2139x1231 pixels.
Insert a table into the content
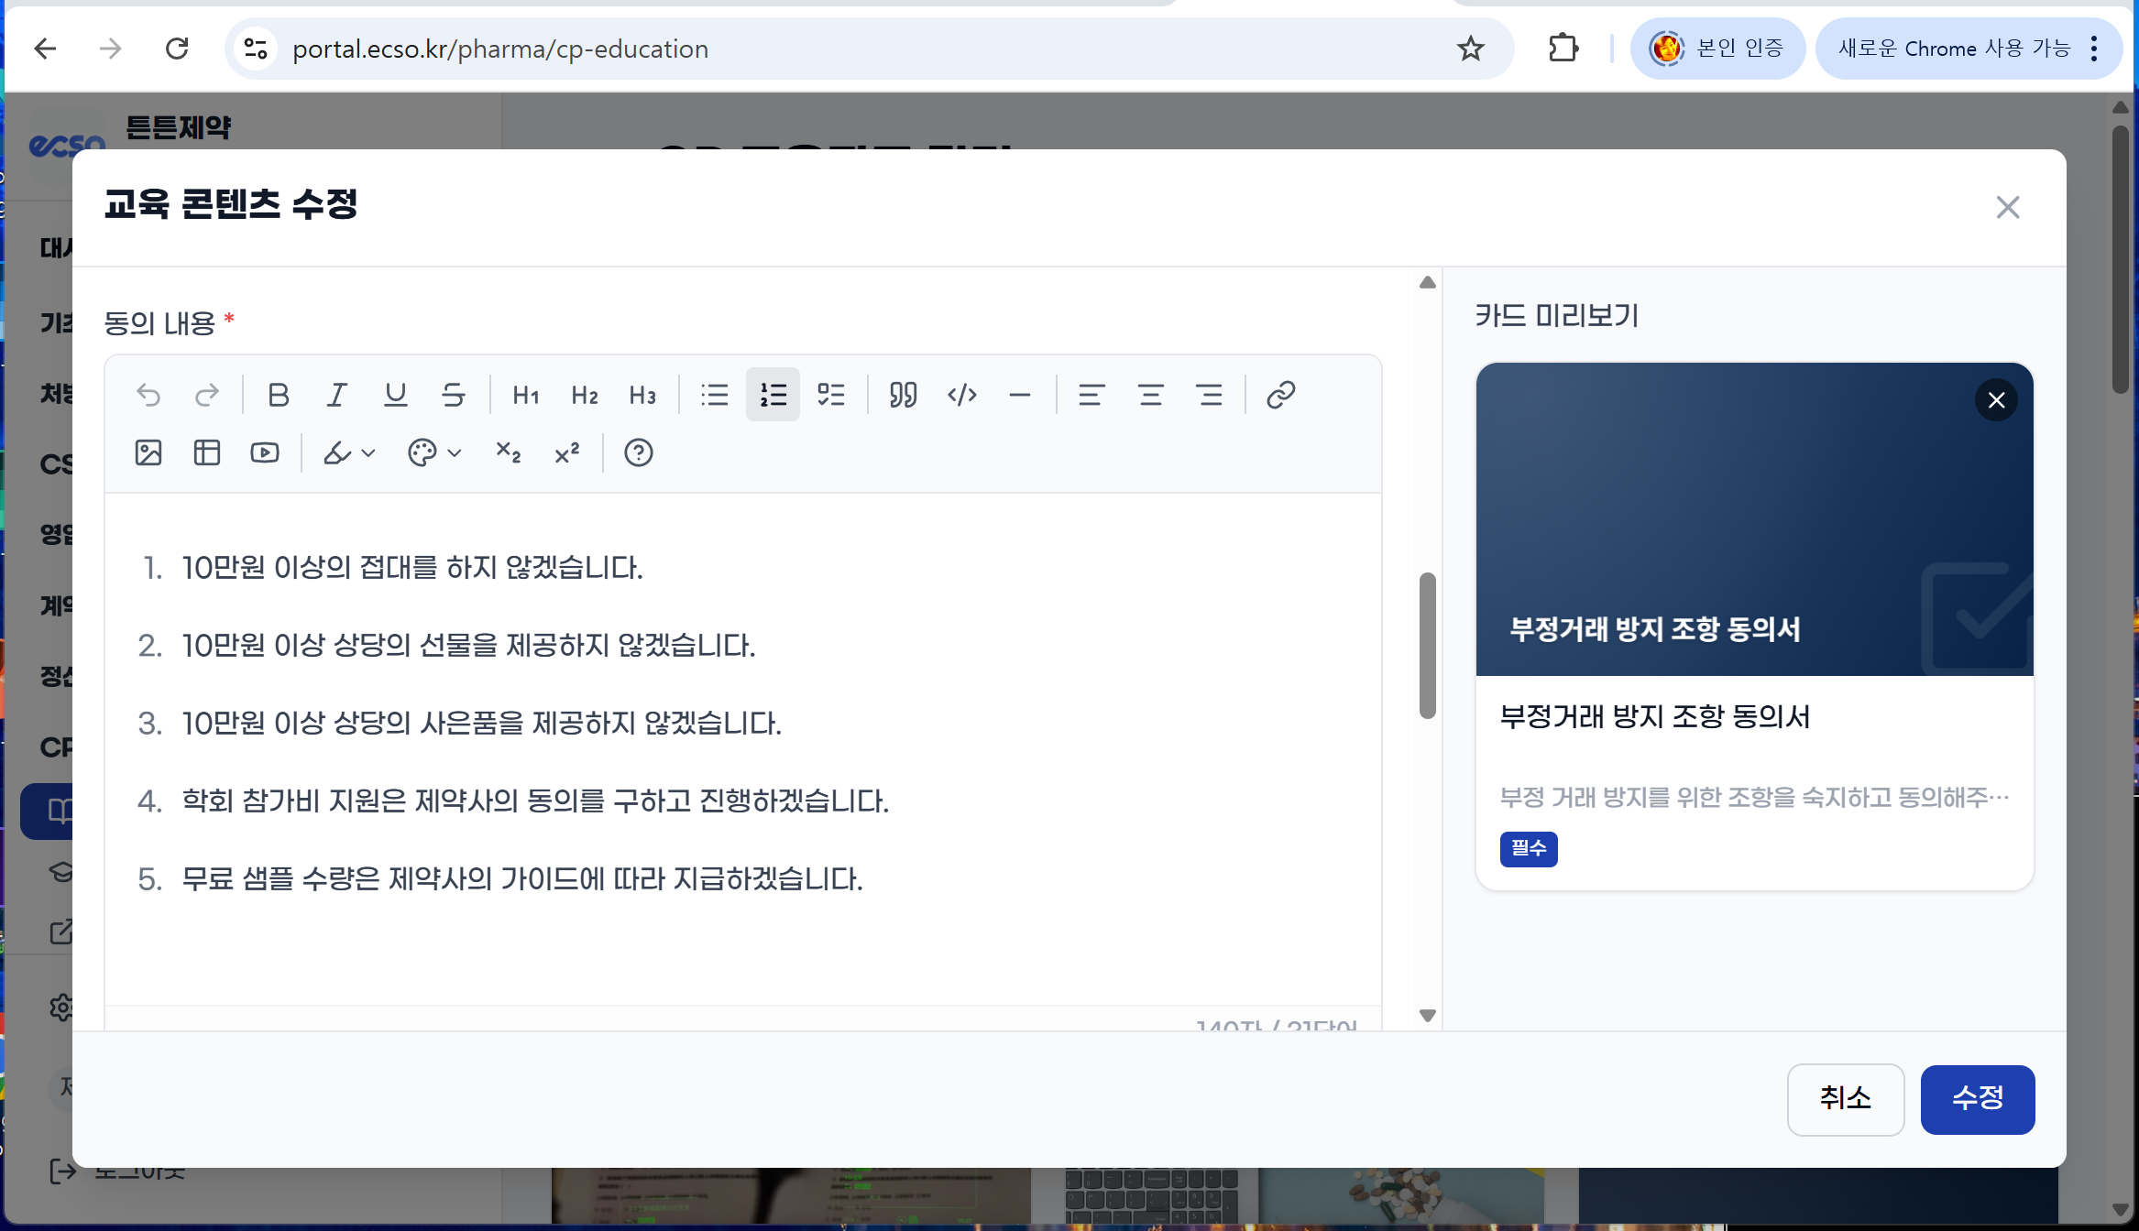(207, 452)
